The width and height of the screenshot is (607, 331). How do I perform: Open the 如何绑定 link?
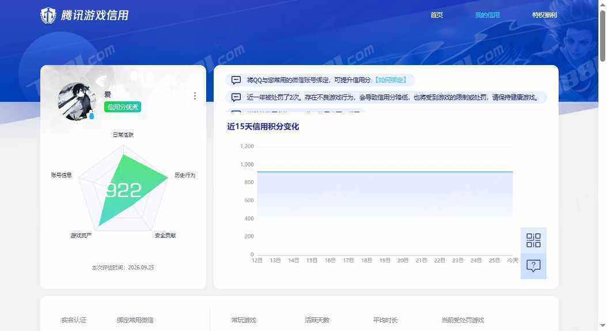pyautogui.click(x=391, y=80)
